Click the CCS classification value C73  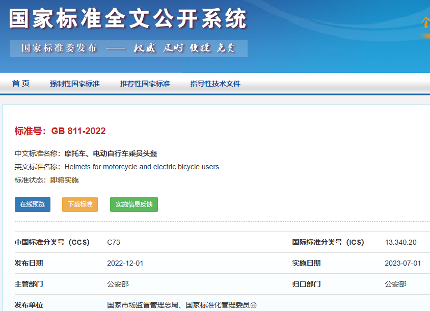pos(114,242)
